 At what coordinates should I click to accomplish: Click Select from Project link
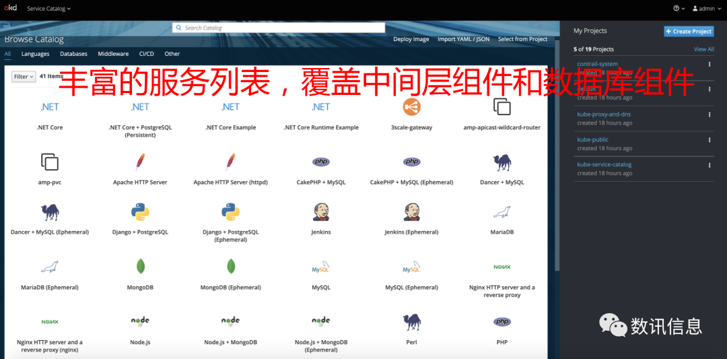point(522,40)
